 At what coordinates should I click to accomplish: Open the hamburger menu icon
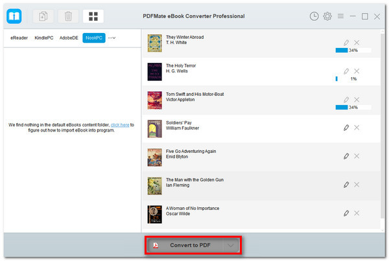(340, 16)
